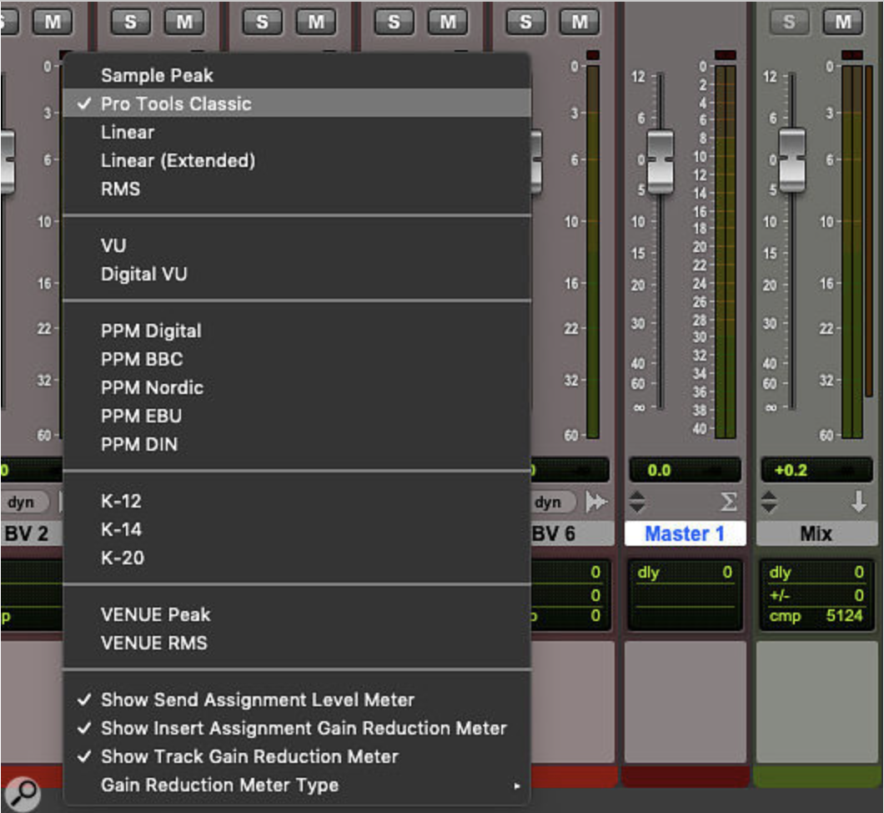
Task: Solo the BV 6 track
Action: [525, 22]
